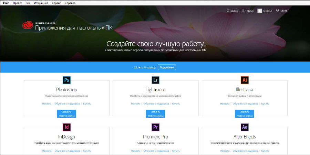Click the After Effects title text
The width and height of the screenshot is (310, 155).
(x=245, y=137)
